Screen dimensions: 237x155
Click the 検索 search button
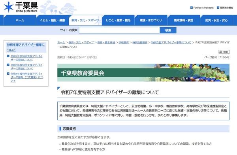coord(168,30)
